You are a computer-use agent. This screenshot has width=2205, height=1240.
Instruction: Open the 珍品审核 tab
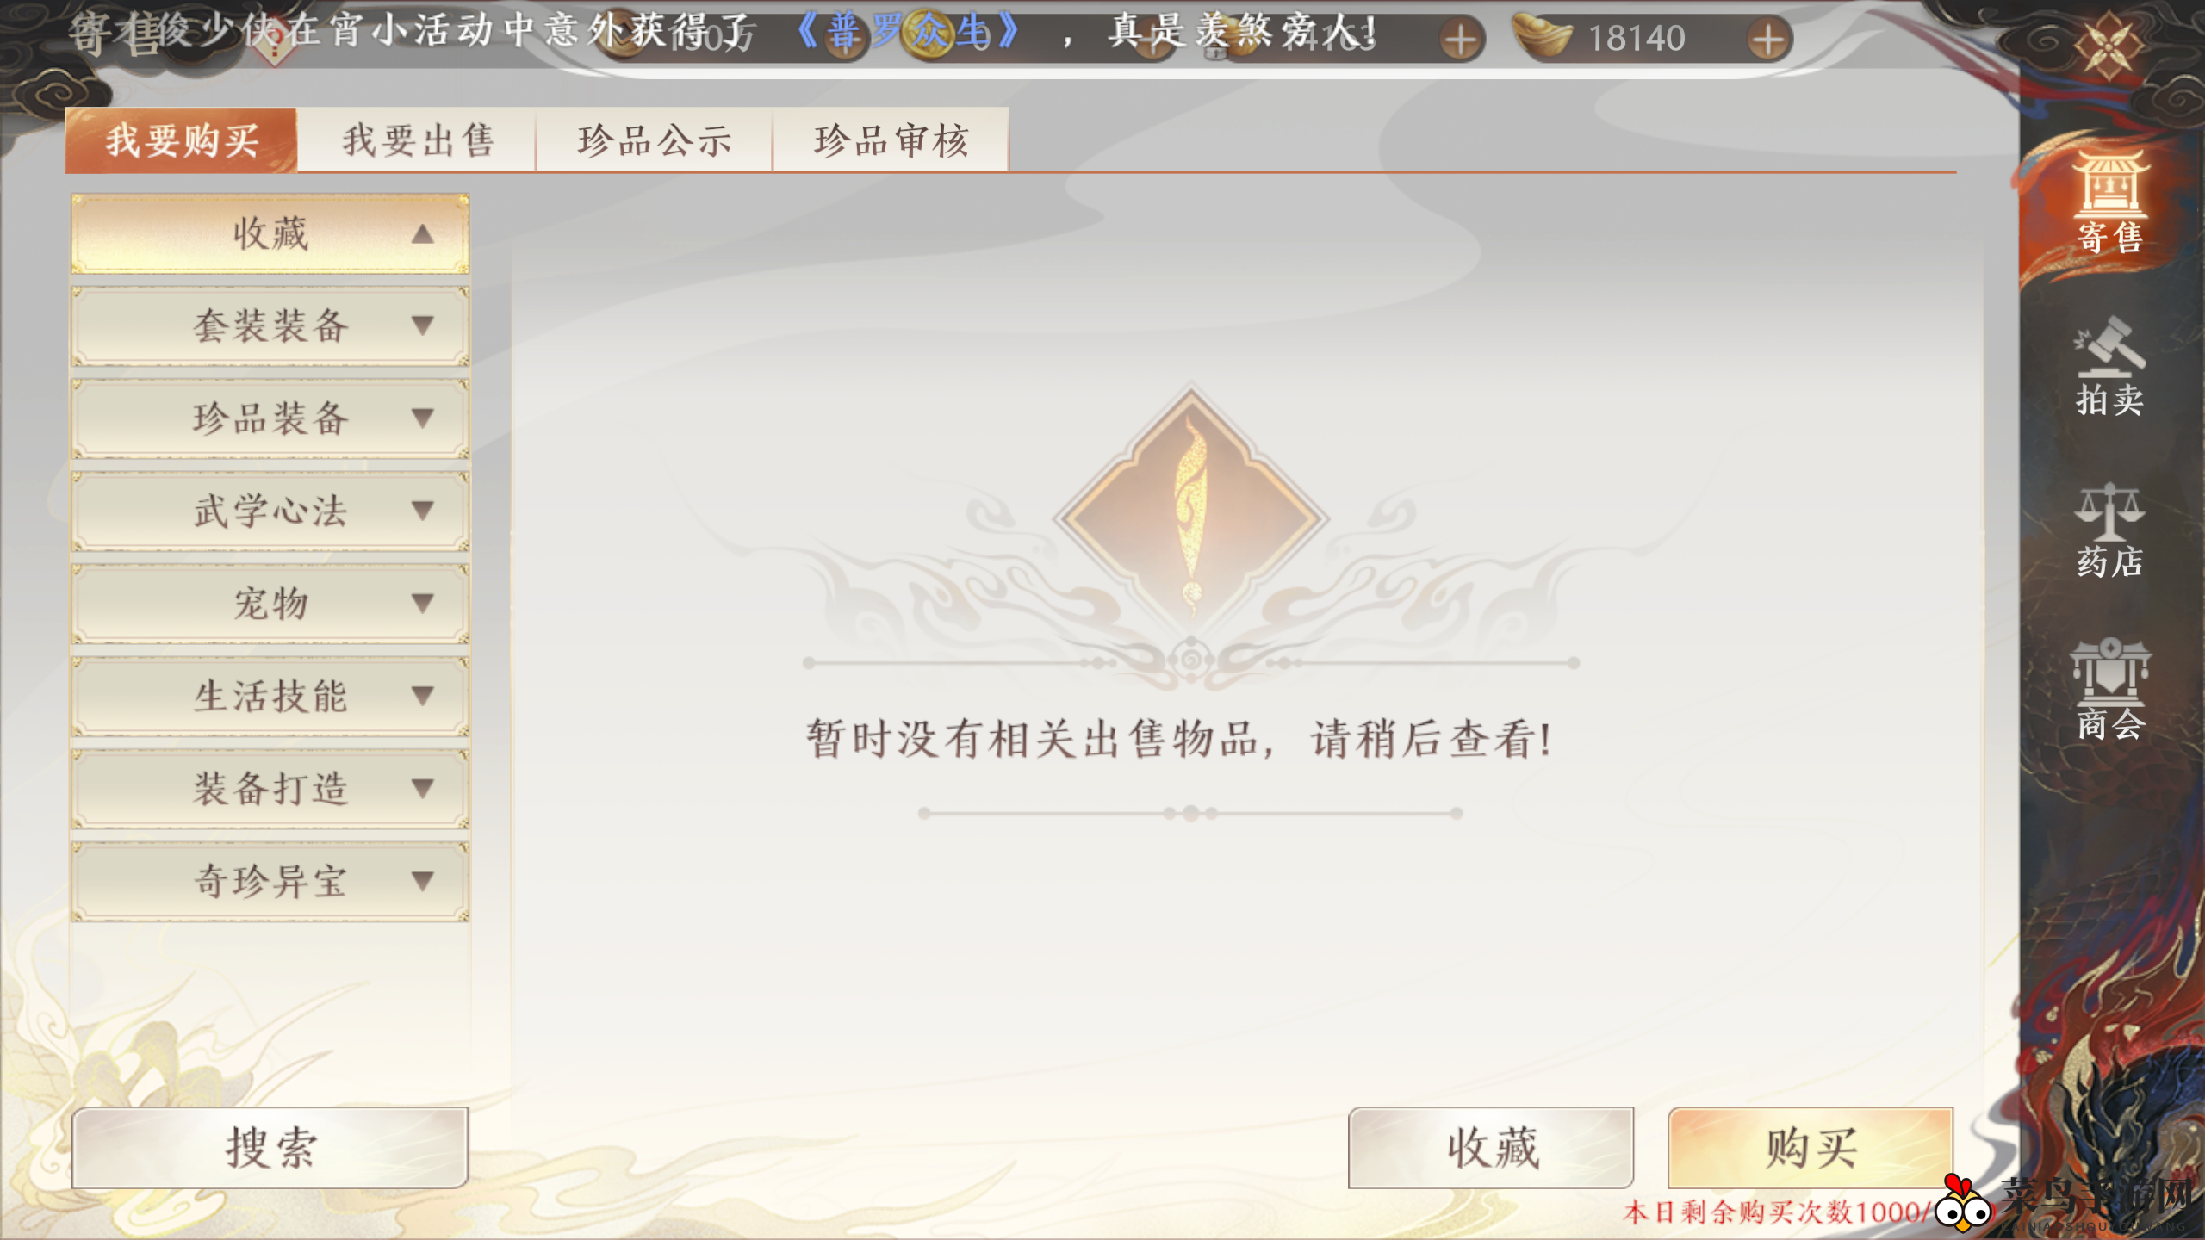pyautogui.click(x=891, y=140)
